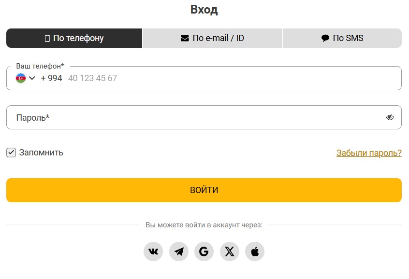The image size is (409, 279).
Task: Show password using the eye icon
Action: (x=390, y=117)
